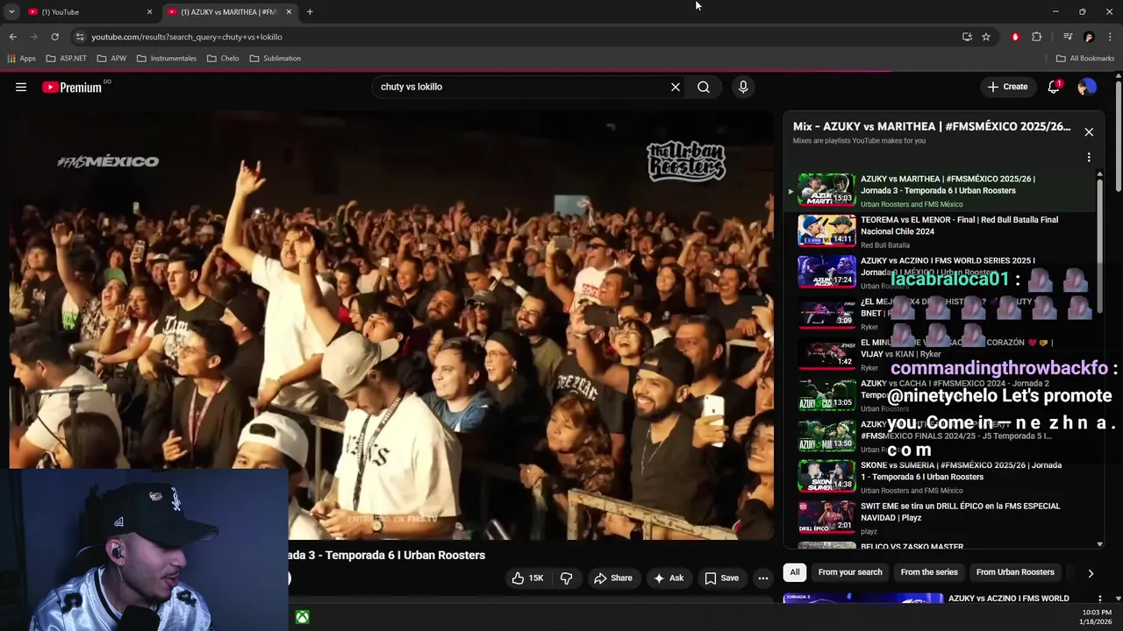
Task: Open the Mix playlist three-dot options
Action: (x=1089, y=158)
